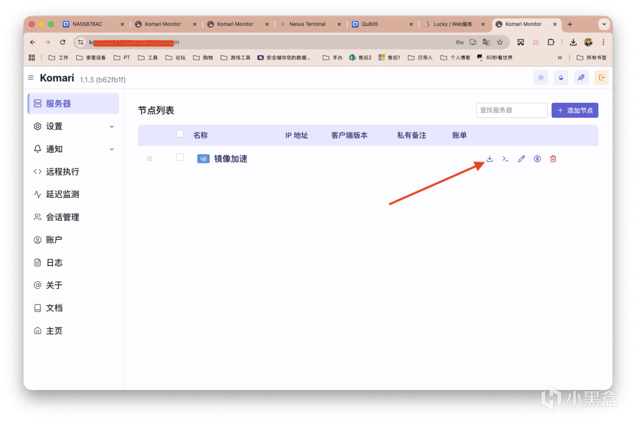Open the 家里设备 bookmark folder
Screen dimensions: 636x421
click(91, 58)
